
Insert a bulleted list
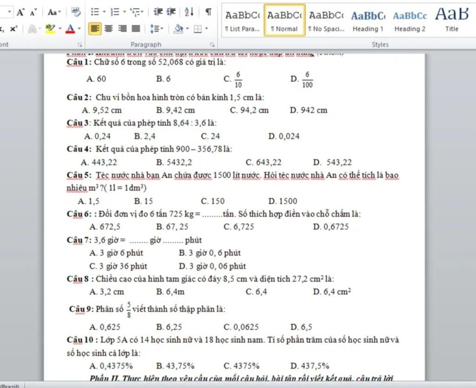[95, 12]
